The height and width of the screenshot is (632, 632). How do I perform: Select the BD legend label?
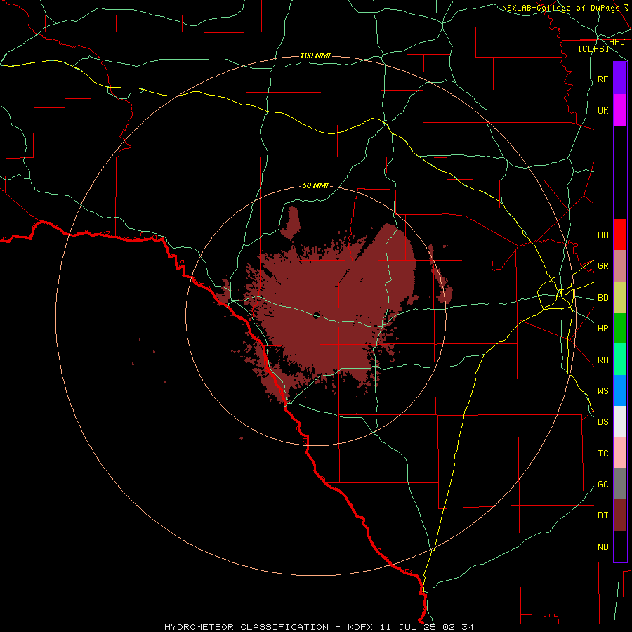(603, 298)
